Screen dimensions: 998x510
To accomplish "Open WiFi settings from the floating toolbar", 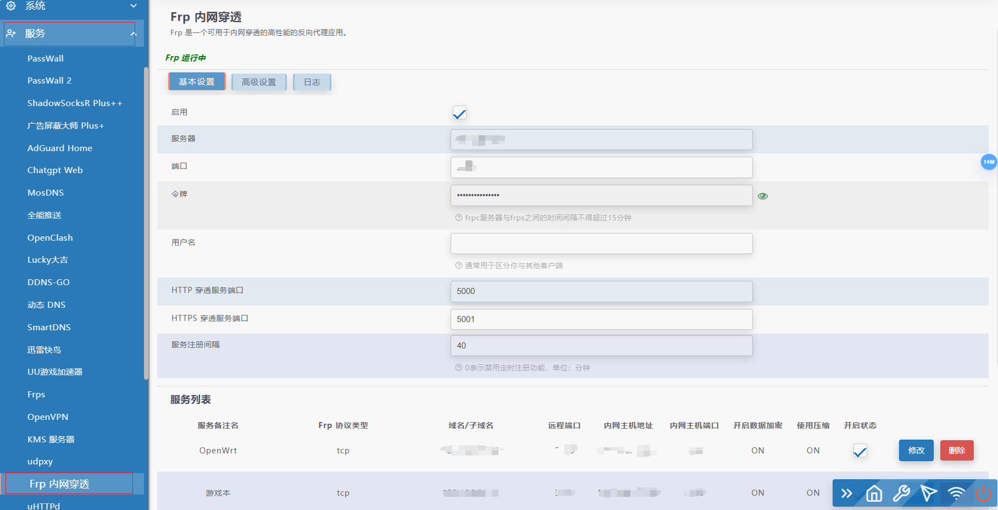I will [956, 494].
